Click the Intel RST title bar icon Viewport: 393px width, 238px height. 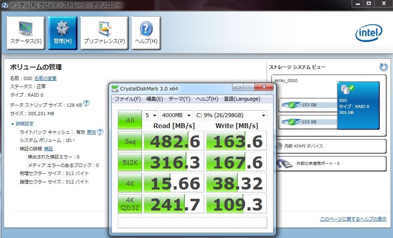pyautogui.click(x=4, y=5)
